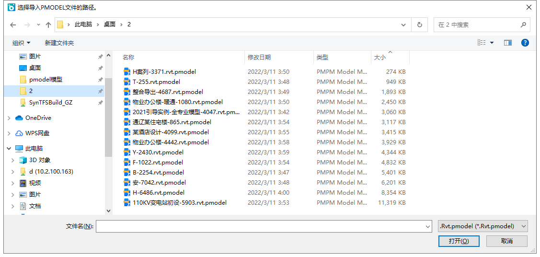Click the 取消 button

pyautogui.click(x=507, y=241)
